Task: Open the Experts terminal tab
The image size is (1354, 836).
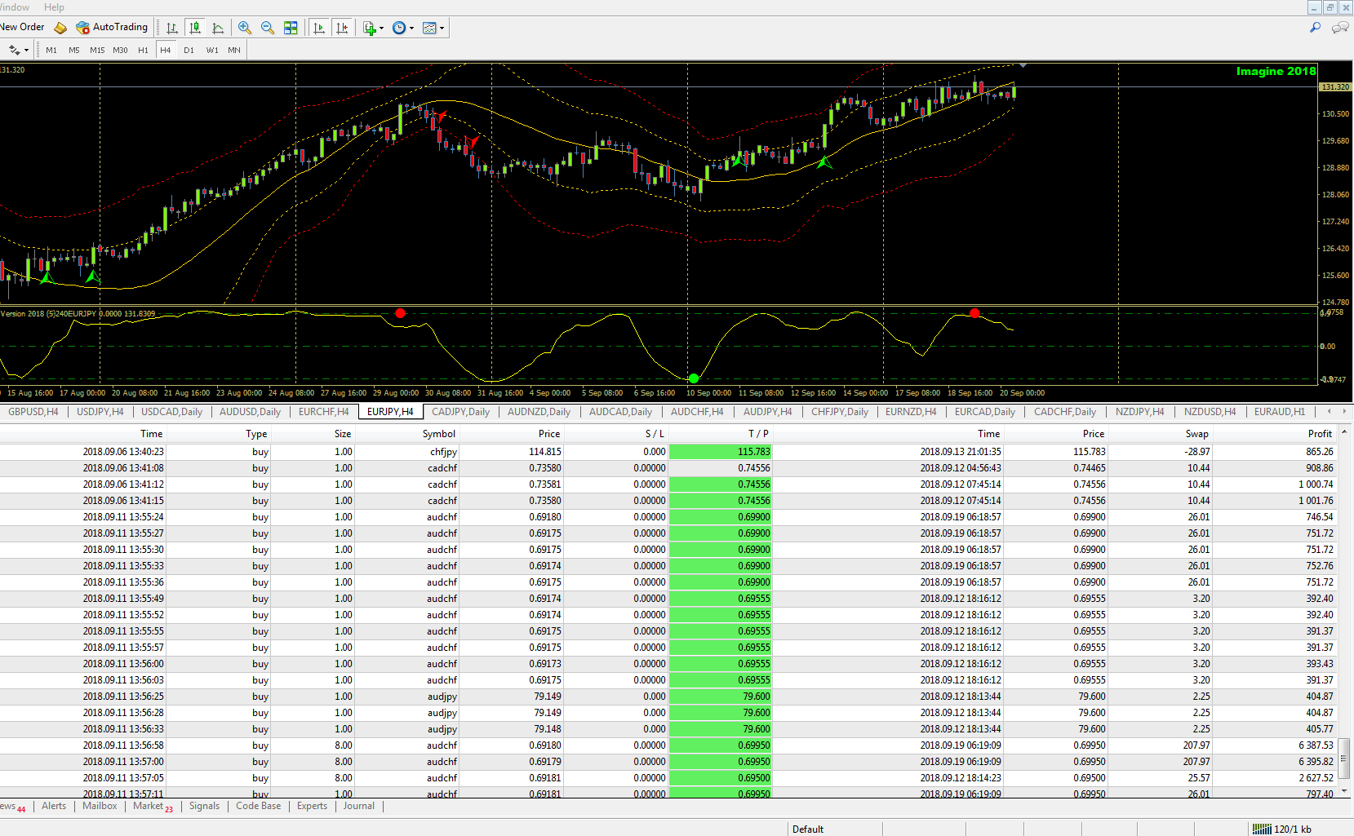Action: (312, 806)
